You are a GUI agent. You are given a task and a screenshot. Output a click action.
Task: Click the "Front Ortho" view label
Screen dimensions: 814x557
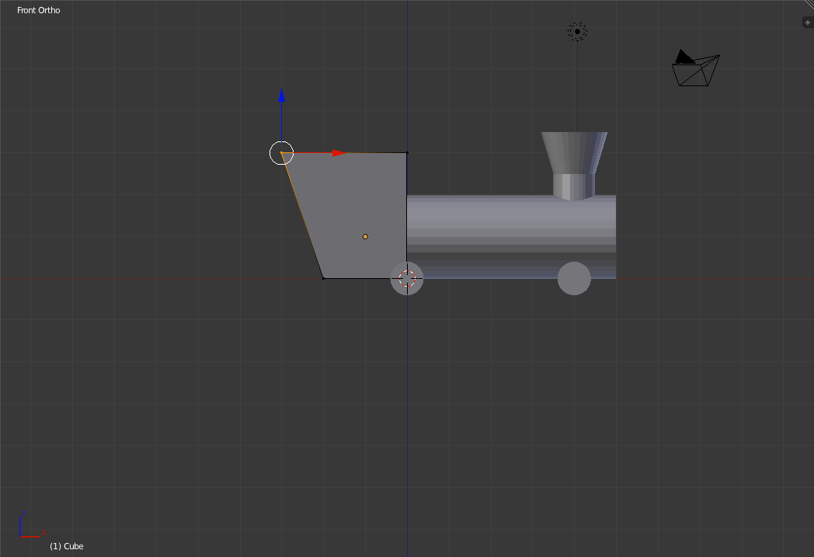coord(38,10)
